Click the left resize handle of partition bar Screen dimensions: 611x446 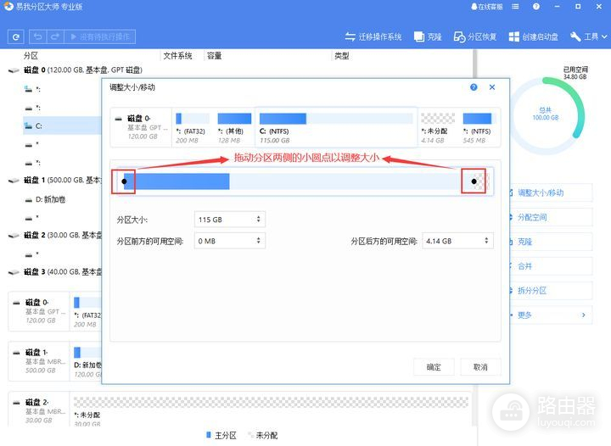pyautogui.click(x=125, y=181)
